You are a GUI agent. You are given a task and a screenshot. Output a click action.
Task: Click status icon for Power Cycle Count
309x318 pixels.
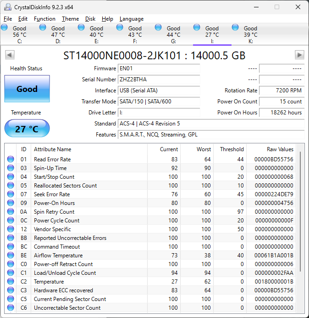pos(11,220)
